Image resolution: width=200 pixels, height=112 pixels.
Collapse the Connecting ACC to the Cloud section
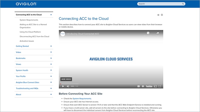(51, 15)
